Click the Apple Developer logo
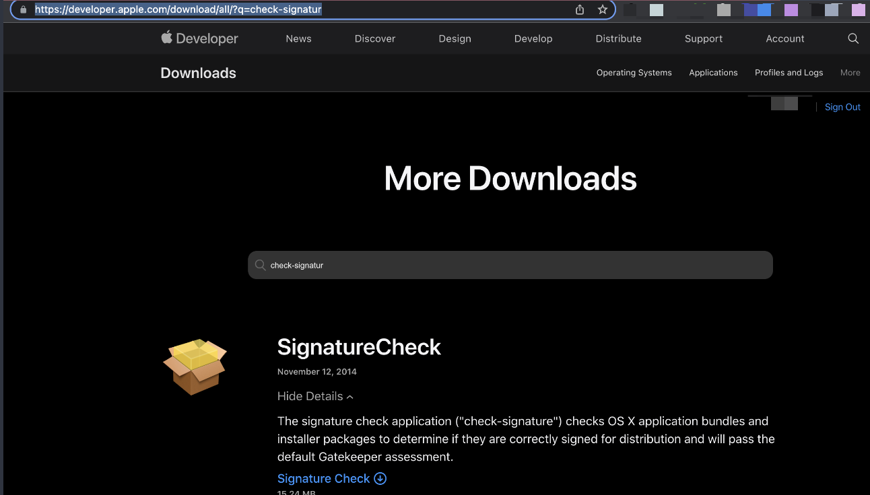 (x=199, y=38)
